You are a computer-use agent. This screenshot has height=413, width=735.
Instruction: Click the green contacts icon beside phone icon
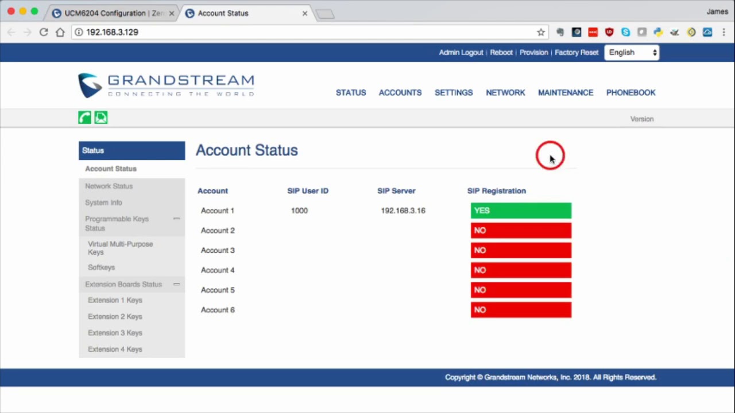(x=101, y=118)
